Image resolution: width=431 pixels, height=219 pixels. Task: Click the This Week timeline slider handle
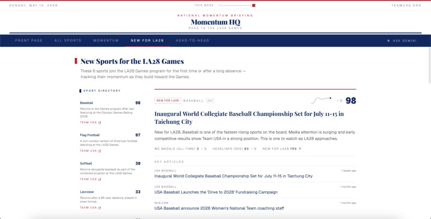pos(253,5)
